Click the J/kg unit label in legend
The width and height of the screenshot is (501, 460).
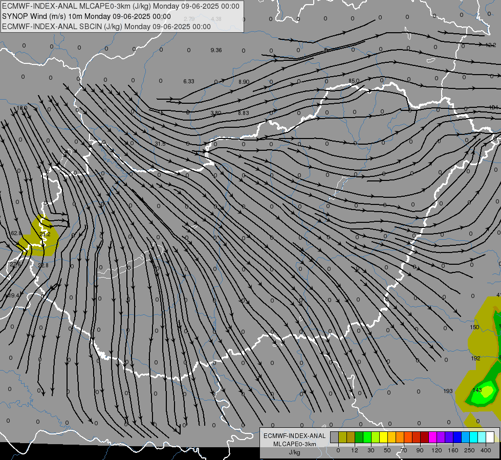coord(295,452)
